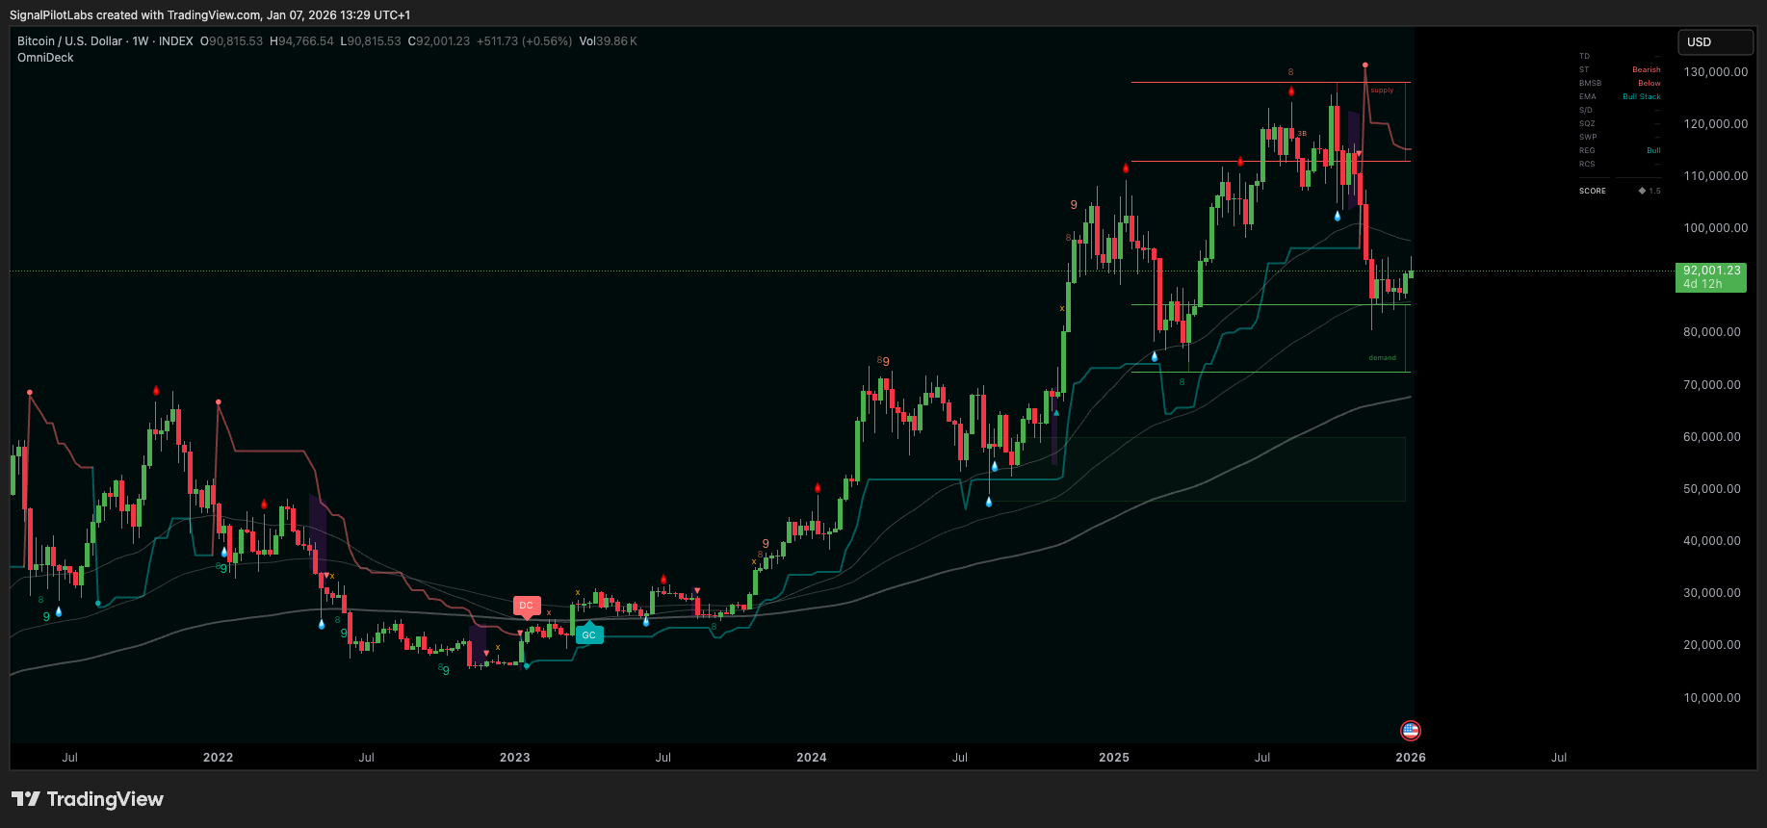Click the TradingView logo
This screenshot has height=828, width=1767.
(88, 799)
